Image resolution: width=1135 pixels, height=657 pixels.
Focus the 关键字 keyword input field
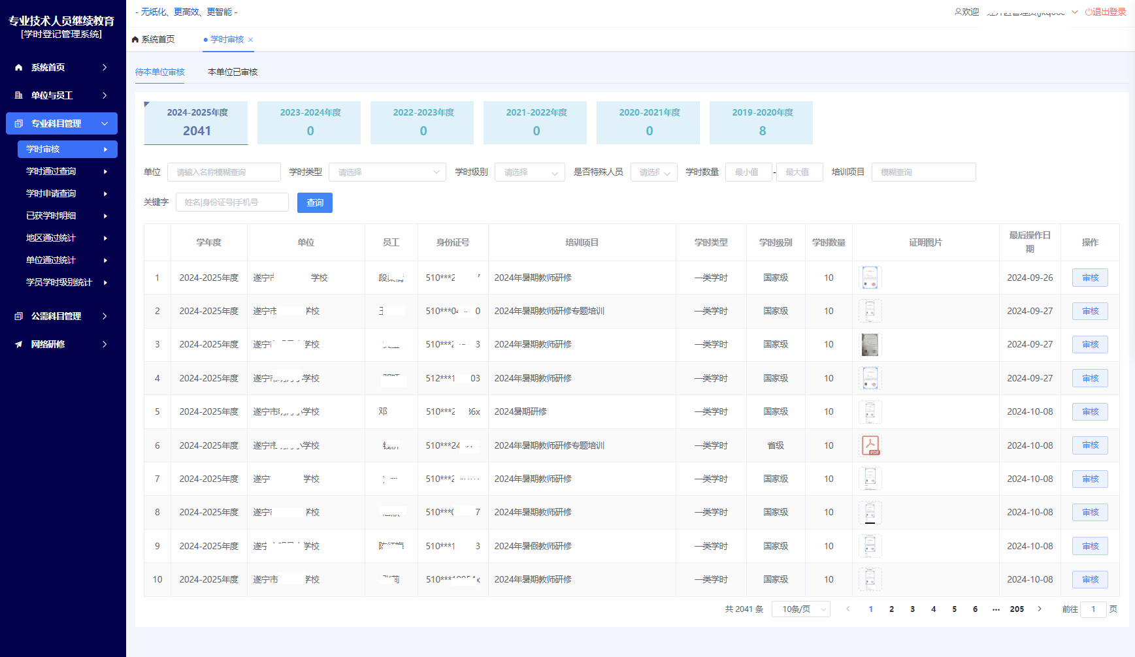pyautogui.click(x=232, y=202)
